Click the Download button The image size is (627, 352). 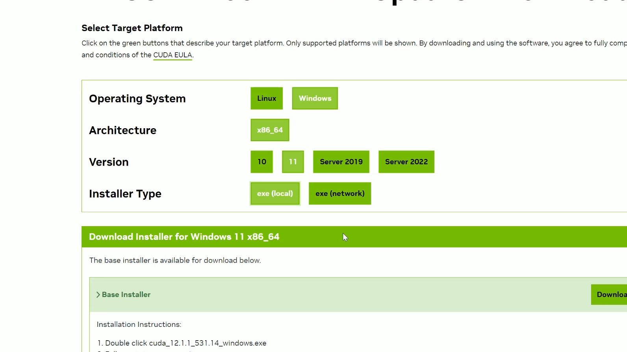[609, 295]
